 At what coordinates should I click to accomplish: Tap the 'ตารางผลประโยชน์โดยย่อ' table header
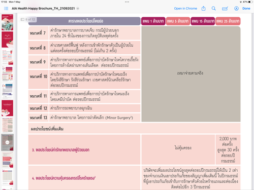pos(86,21)
